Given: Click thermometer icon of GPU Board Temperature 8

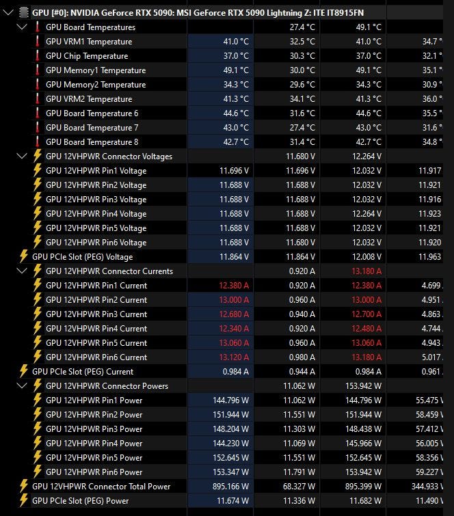Looking at the screenshot, I should click(x=37, y=142).
